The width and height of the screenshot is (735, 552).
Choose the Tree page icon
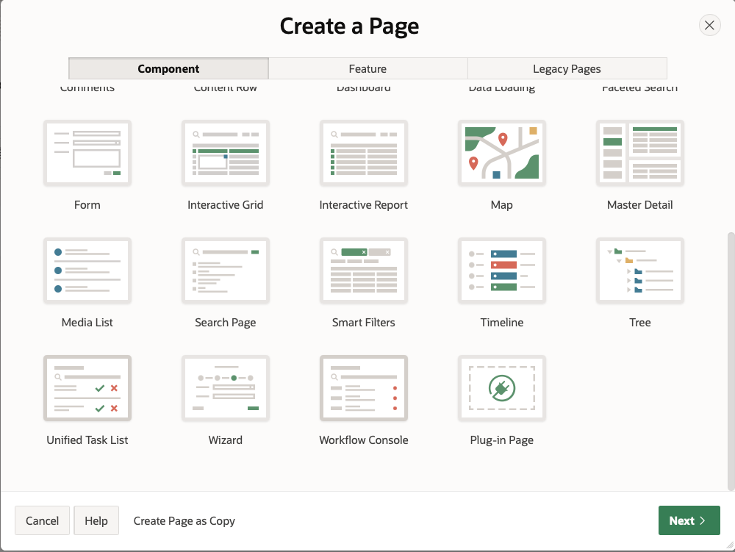tap(640, 270)
